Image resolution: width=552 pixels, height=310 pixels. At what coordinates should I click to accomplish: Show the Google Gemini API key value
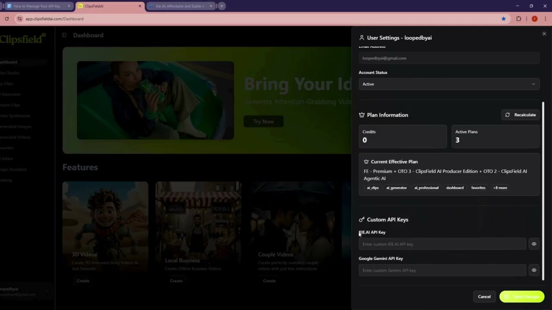click(534, 270)
